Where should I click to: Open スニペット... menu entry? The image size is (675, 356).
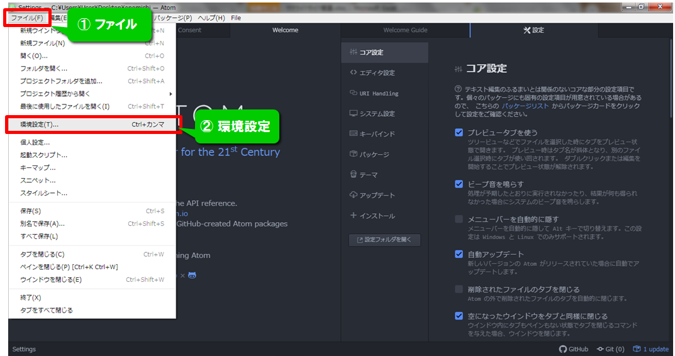pos(92,181)
